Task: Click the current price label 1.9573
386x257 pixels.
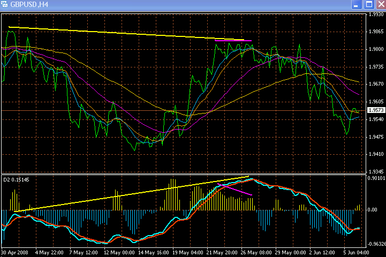Action: point(376,110)
